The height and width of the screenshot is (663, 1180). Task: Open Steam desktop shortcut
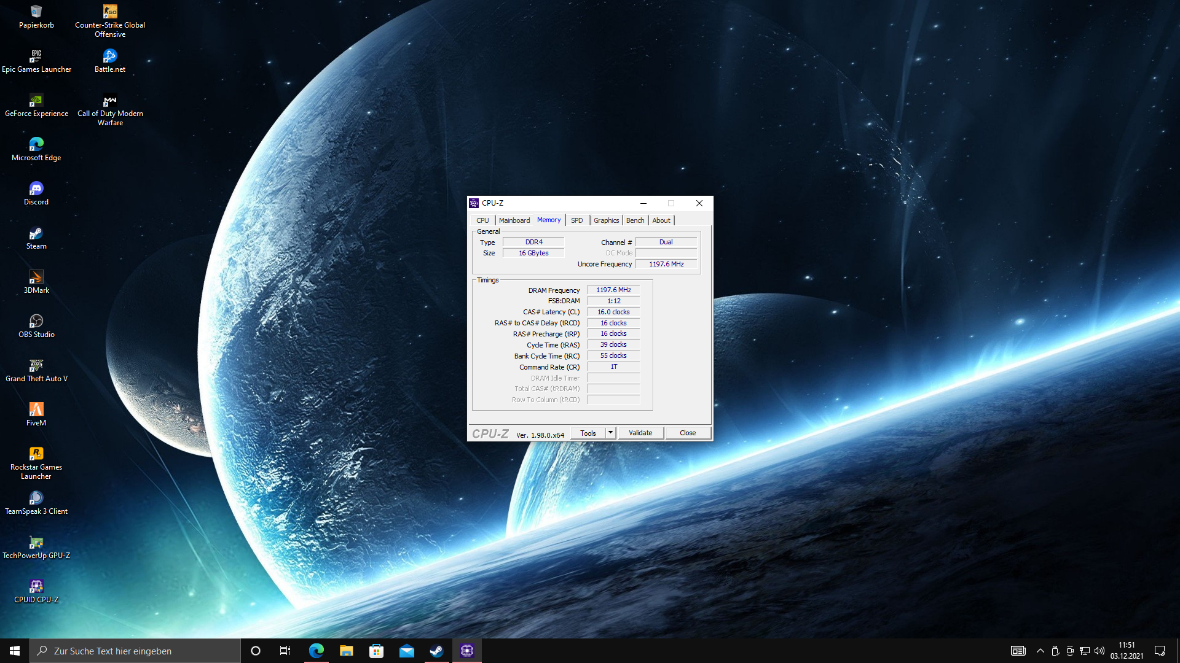[x=36, y=233]
